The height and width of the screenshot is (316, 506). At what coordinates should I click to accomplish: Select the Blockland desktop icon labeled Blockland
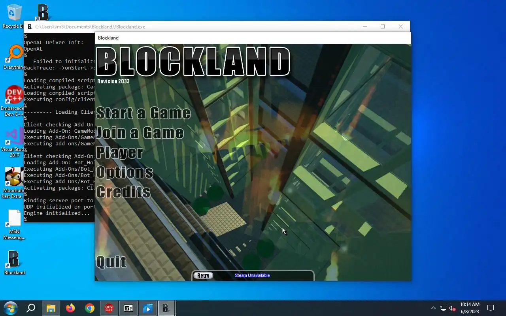pos(14,263)
